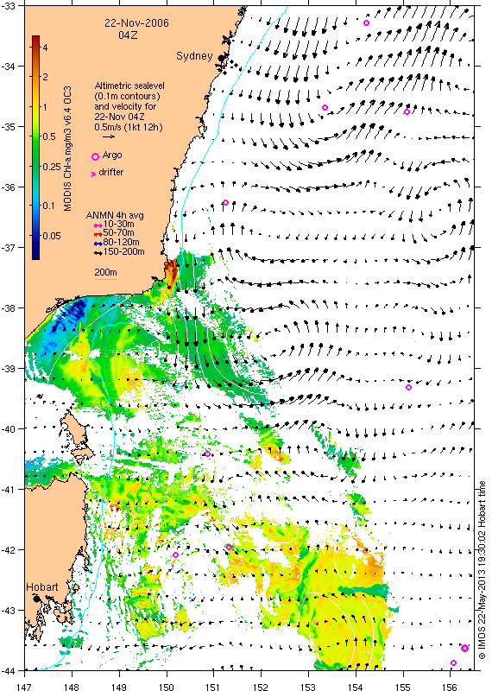Click the '50-70m' depth label
This screenshot has width=492, height=691.
coord(118,233)
